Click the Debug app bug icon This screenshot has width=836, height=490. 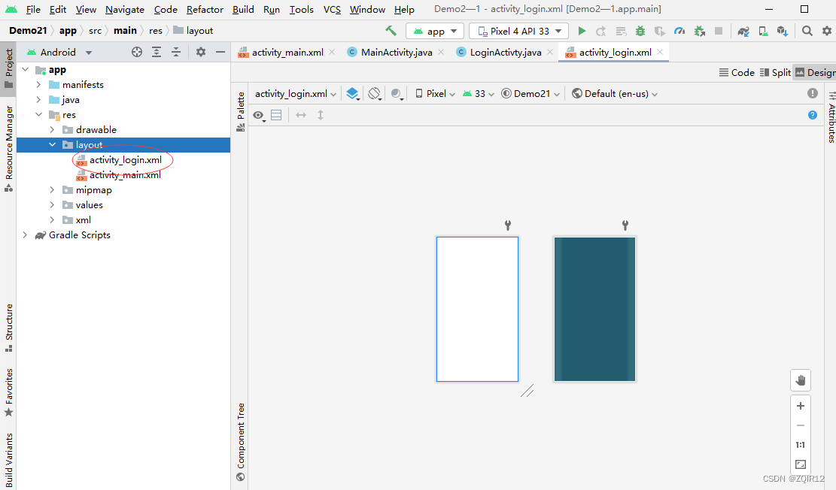640,31
